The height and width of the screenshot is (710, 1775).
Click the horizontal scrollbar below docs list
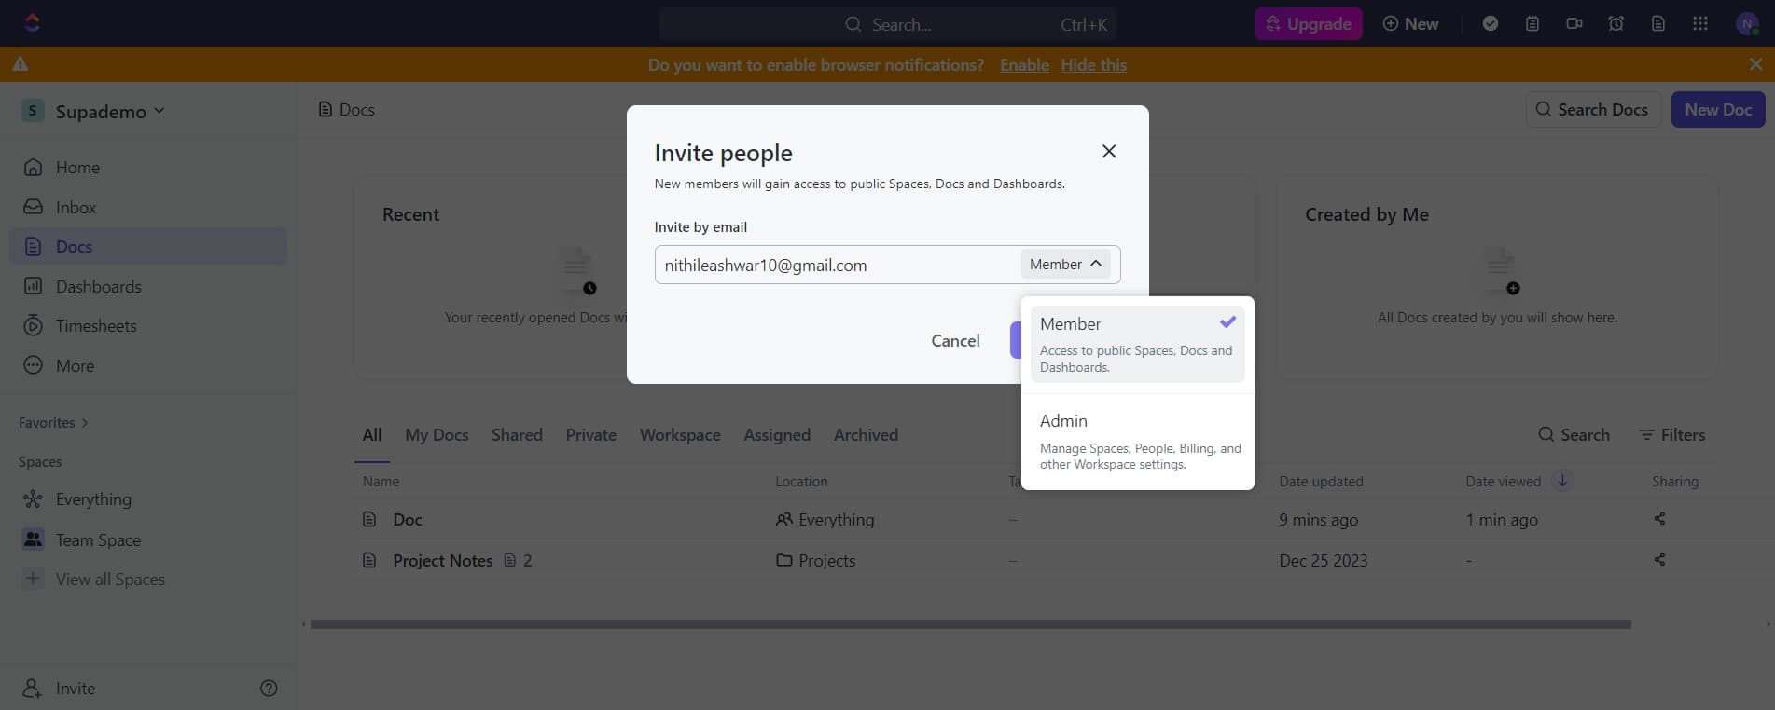(970, 624)
